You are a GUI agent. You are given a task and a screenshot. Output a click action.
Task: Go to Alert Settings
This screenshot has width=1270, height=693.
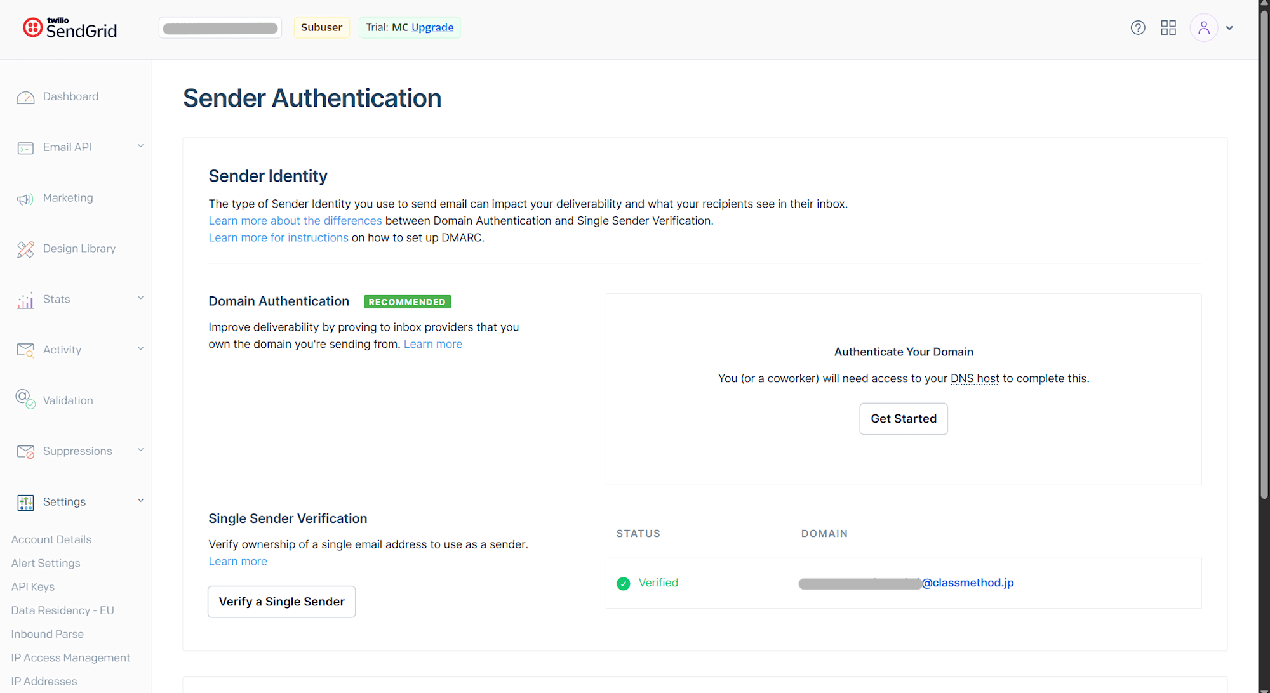46,563
